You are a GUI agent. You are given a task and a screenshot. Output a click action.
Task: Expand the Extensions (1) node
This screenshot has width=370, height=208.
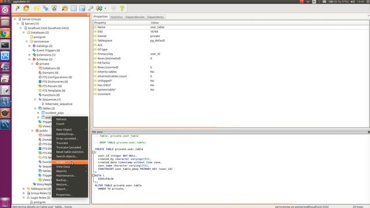29,55
